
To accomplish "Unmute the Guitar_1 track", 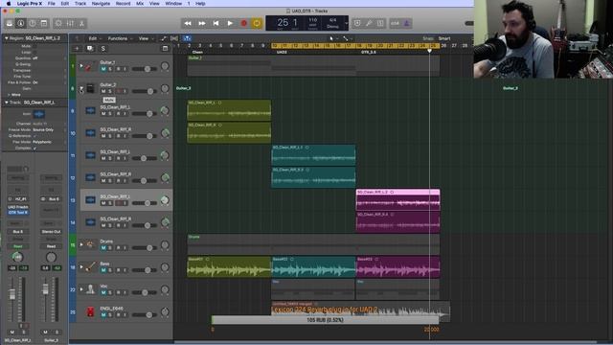I will point(103,69).
